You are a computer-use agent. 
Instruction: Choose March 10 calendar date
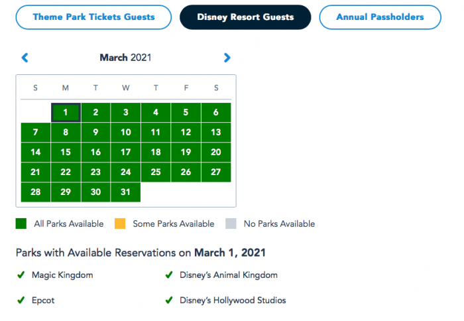click(126, 132)
